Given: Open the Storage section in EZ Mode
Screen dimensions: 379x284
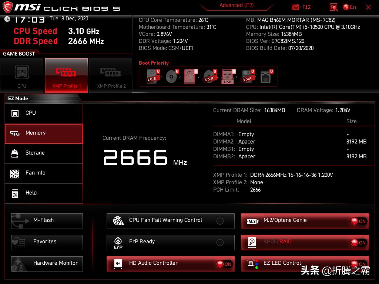Looking at the screenshot, I should [44, 153].
